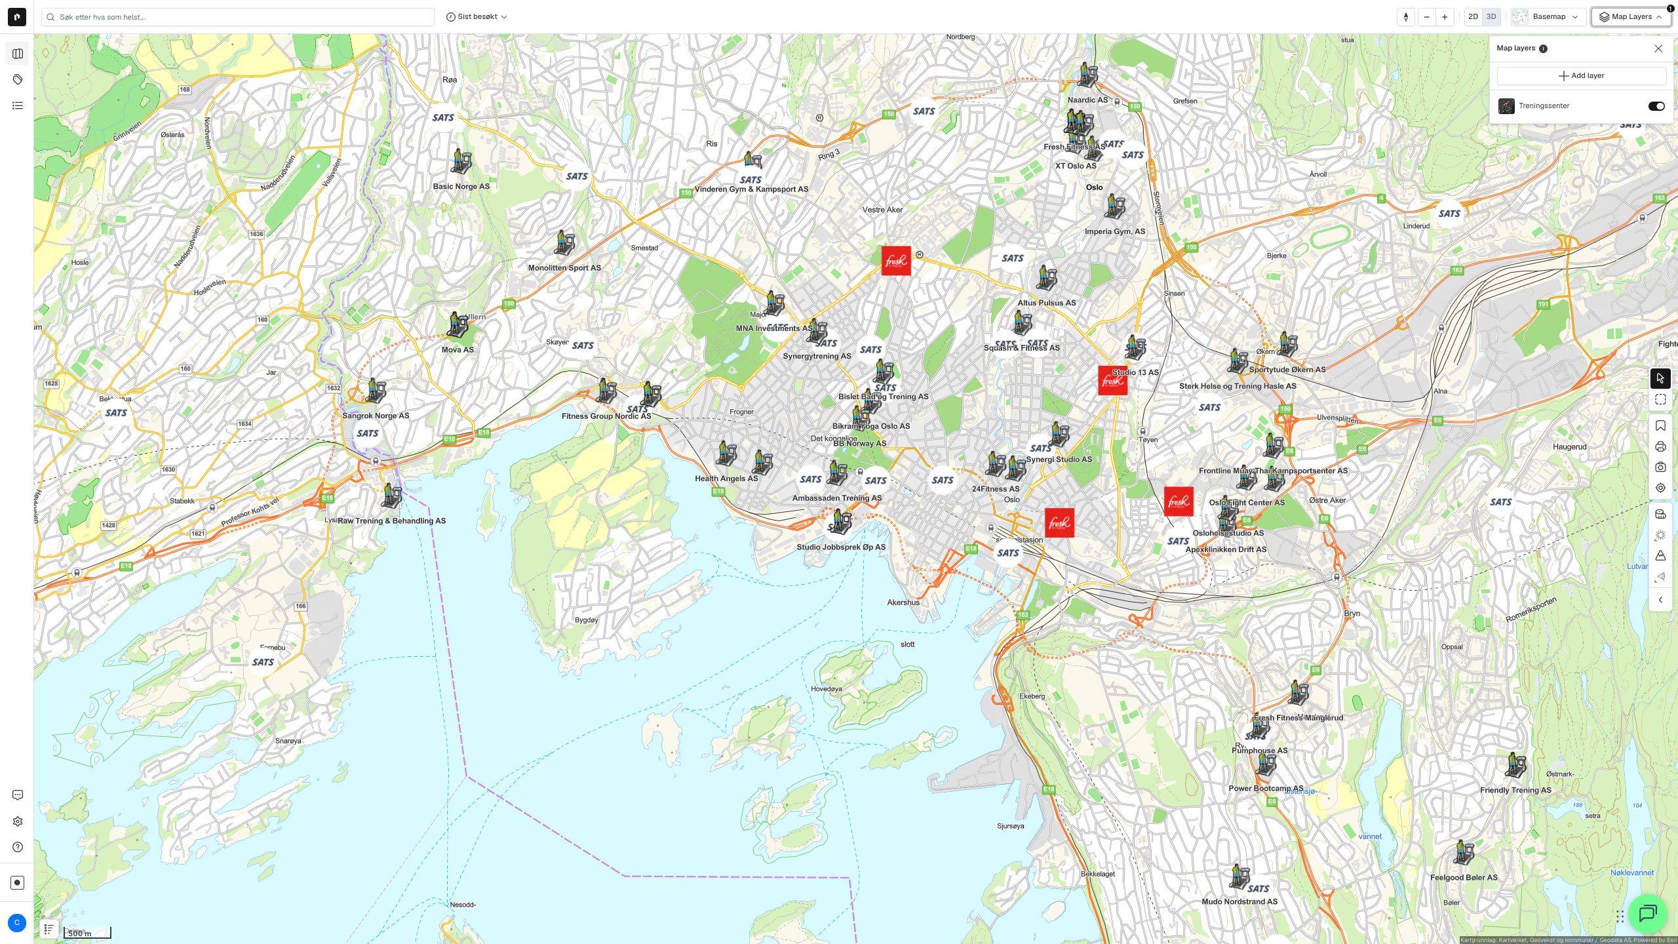Open the green chat support bubble
This screenshot has width=1678, height=944.
click(x=1647, y=913)
